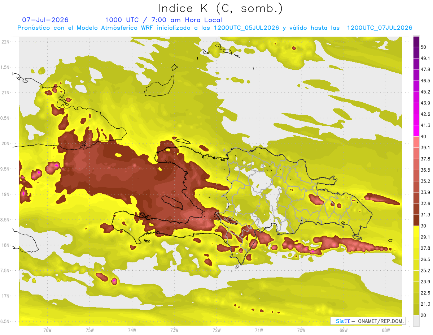Screen dimensions: 433x335
Task: Click the colorbar value "45.2"
Action: click(x=425, y=92)
